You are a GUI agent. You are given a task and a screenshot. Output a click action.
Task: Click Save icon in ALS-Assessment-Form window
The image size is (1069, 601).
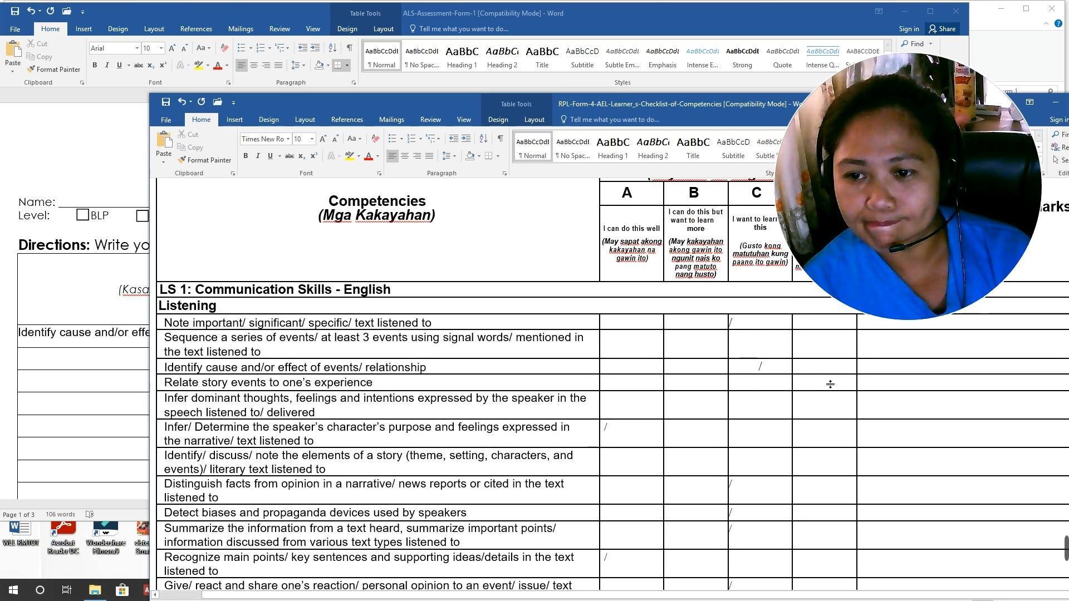point(14,11)
